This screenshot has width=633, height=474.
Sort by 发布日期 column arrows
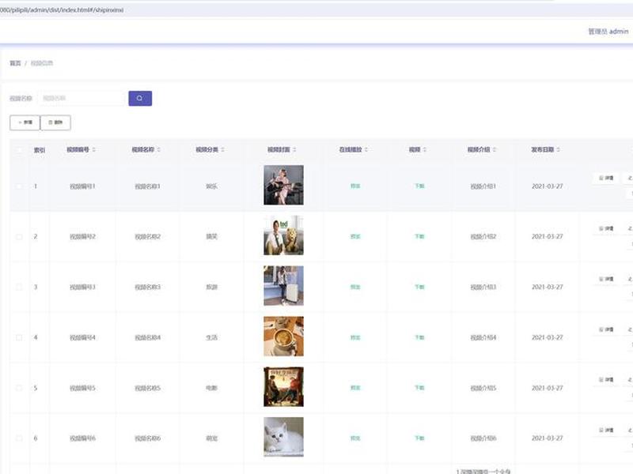[x=559, y=149]
